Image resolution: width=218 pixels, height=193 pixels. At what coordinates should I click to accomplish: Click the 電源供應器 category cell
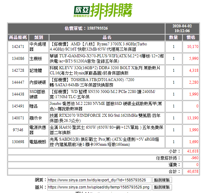coord(39,130)
